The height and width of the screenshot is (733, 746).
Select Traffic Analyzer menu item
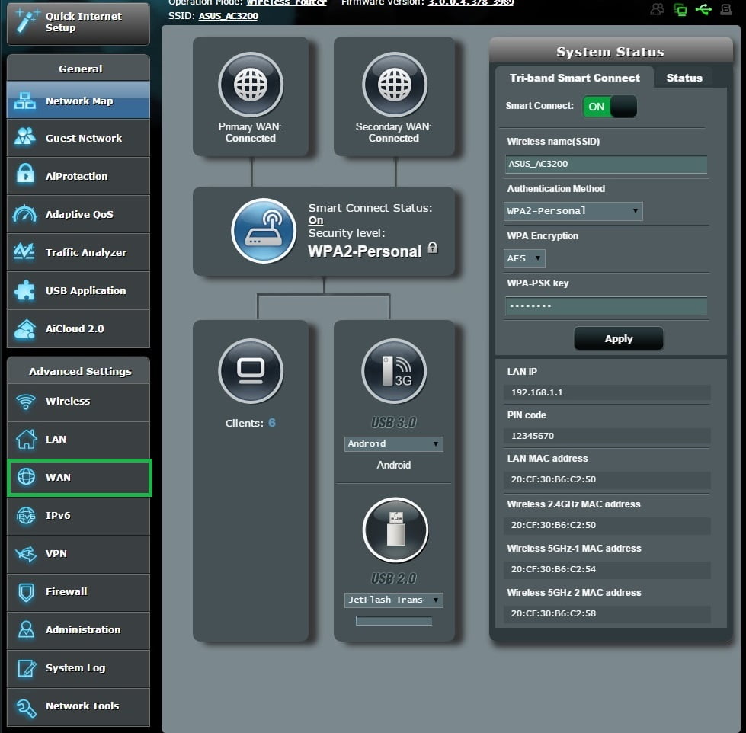point(78,252)
